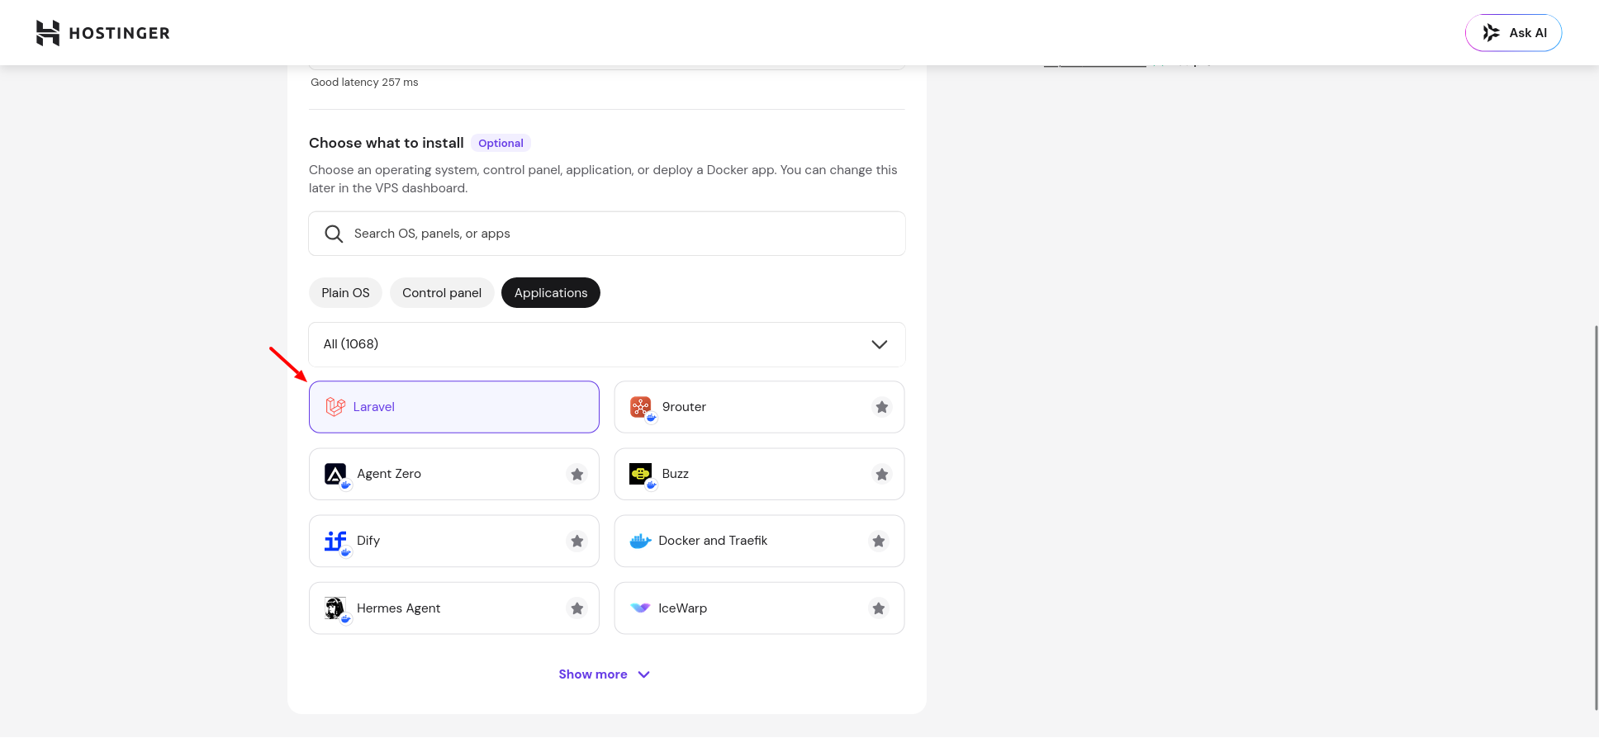The image size is (1599, 738).
Task: Favorite IceWarp with its star
Action: pos(879,608)
